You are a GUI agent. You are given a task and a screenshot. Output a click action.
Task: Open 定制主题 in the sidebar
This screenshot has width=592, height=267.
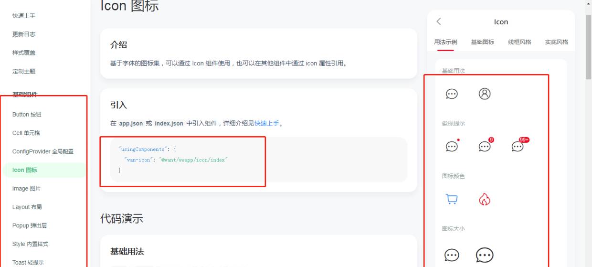24,71
